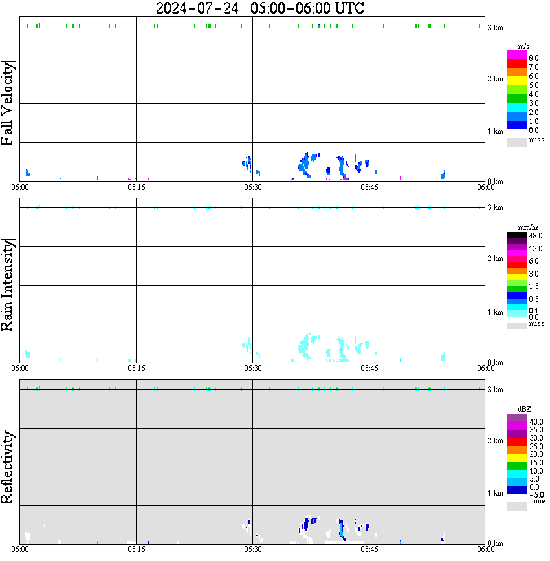Click the 1.5 value in Rain Intensity legend
Viewport: 550px width, 561px height.
coord(534,286)
